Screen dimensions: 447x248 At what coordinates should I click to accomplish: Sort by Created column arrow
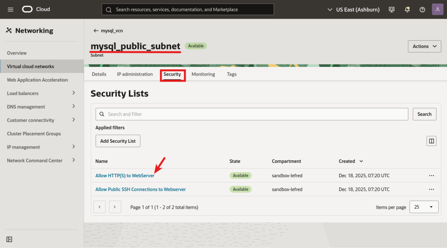point(361,162)
